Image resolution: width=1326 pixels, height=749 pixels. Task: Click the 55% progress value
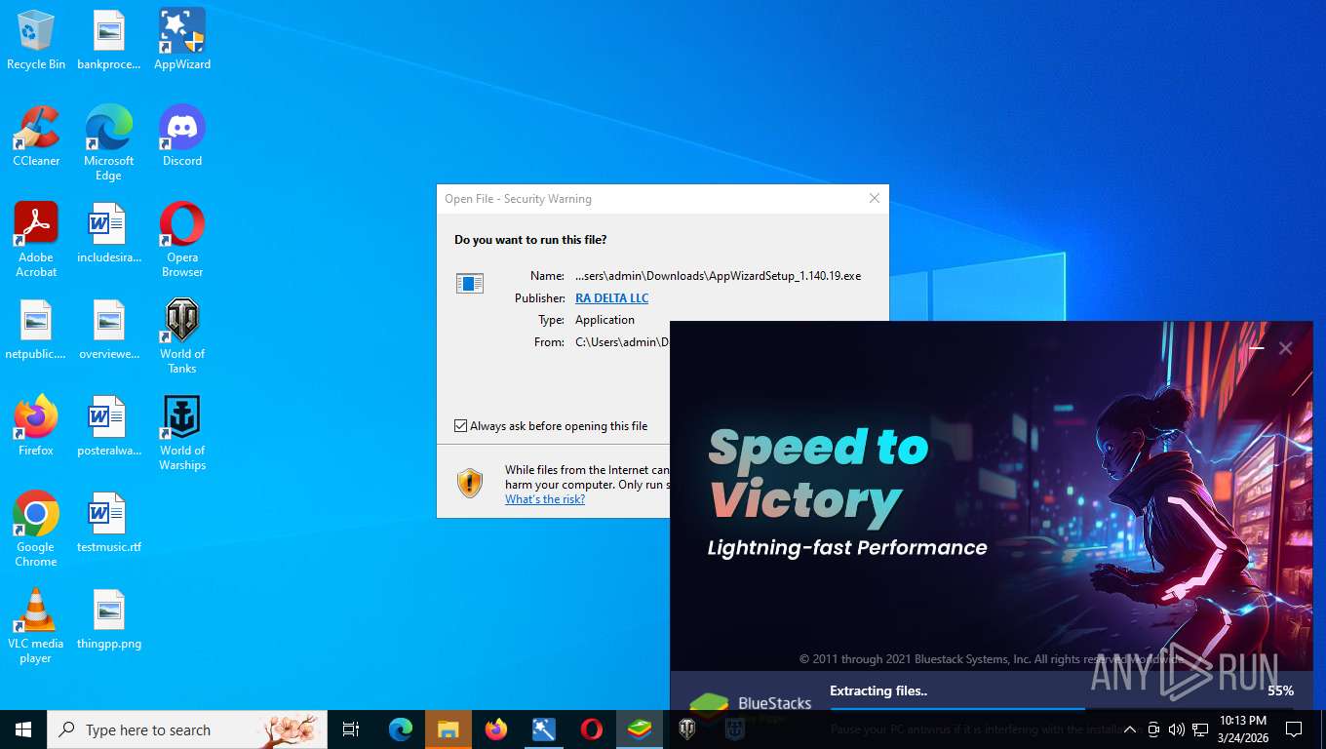pyautogui.click(x=1280, y=690)
